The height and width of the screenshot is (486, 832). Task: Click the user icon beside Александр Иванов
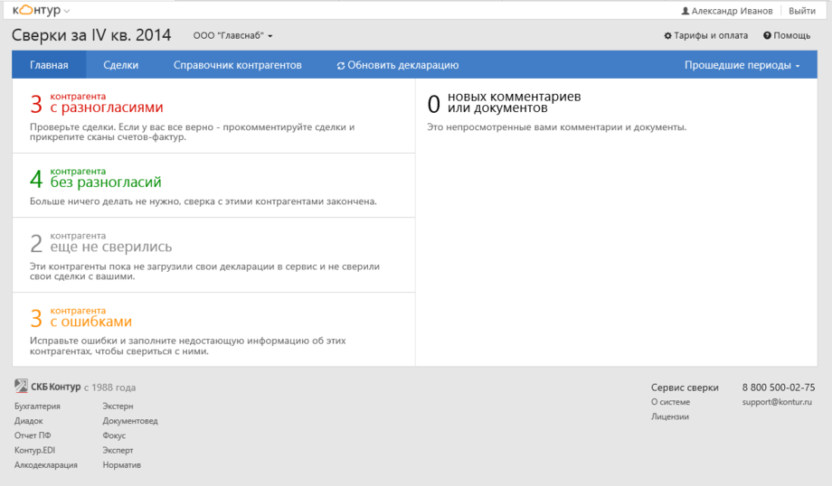(x=685, y=11)
